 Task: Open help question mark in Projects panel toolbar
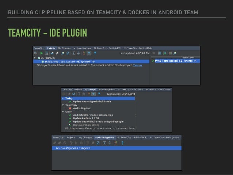point(95,53)
